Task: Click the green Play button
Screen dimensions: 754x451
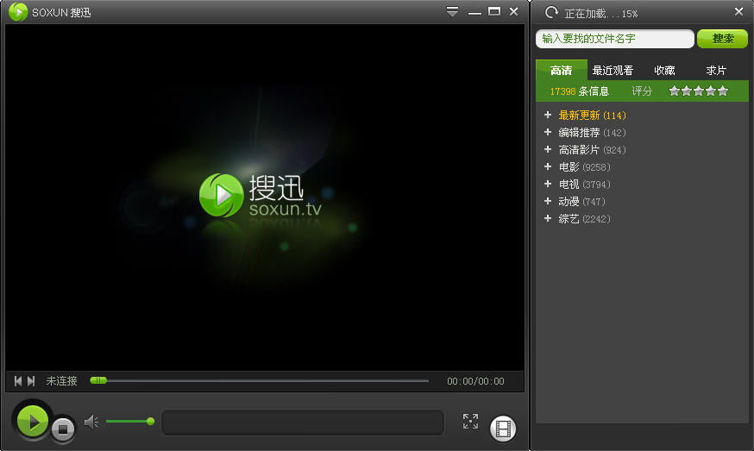Action: [x=32, y=421]
